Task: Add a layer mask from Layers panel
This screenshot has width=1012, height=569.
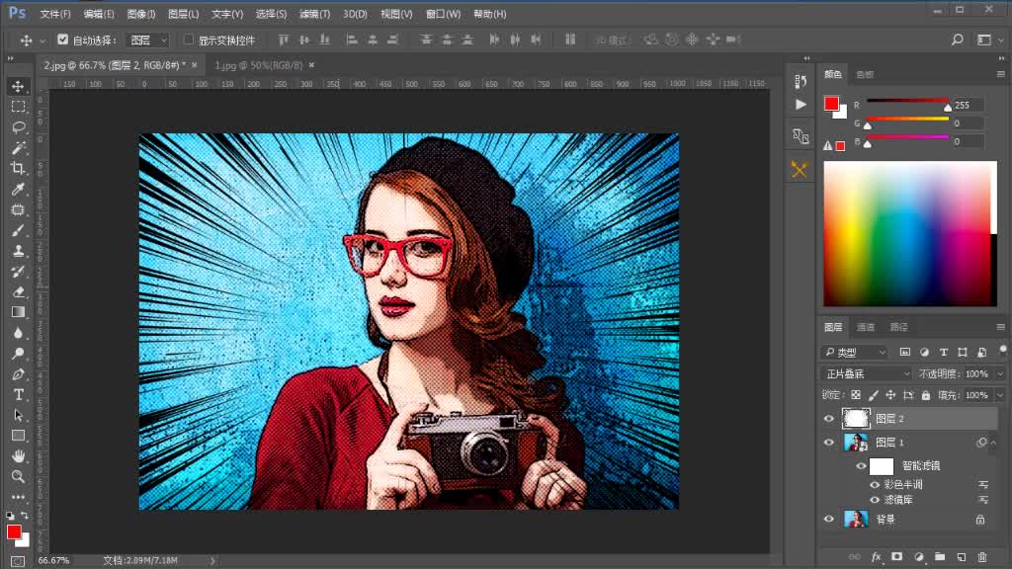Action: point(897,557)
